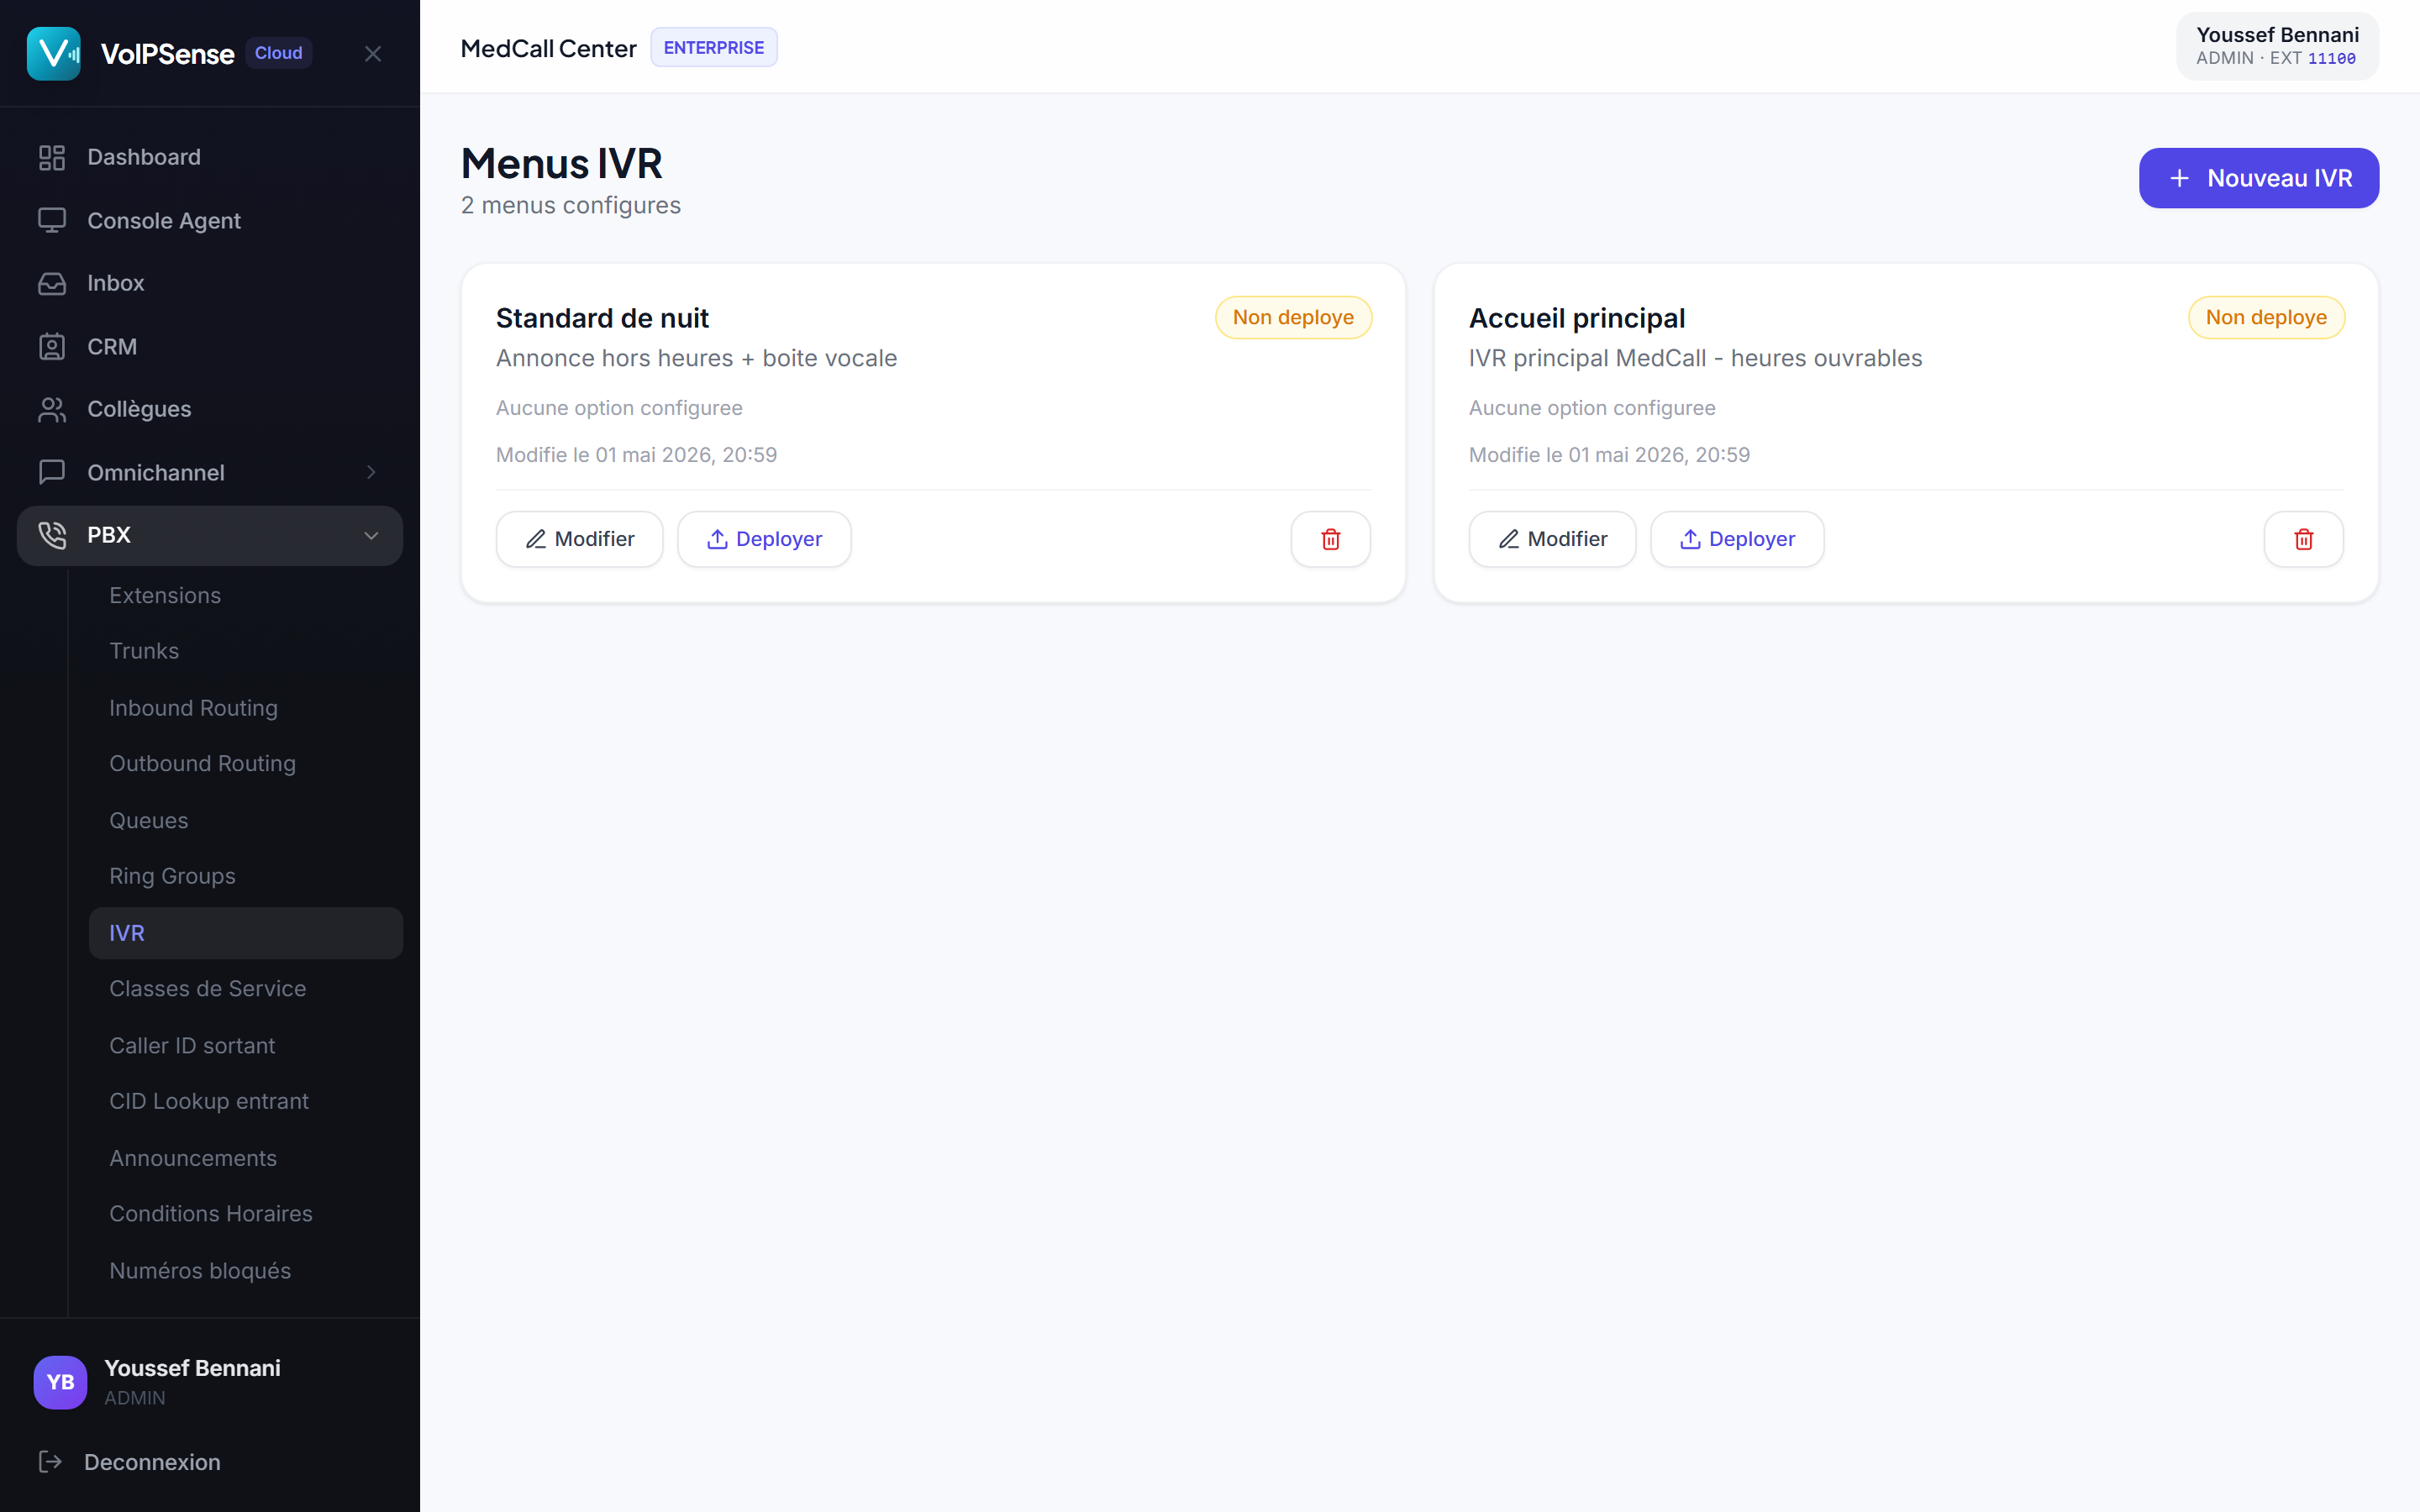Click the Collègues people icon
Image resolution: width=2420 pixels, height=1512 pixels.
[52, 409]
